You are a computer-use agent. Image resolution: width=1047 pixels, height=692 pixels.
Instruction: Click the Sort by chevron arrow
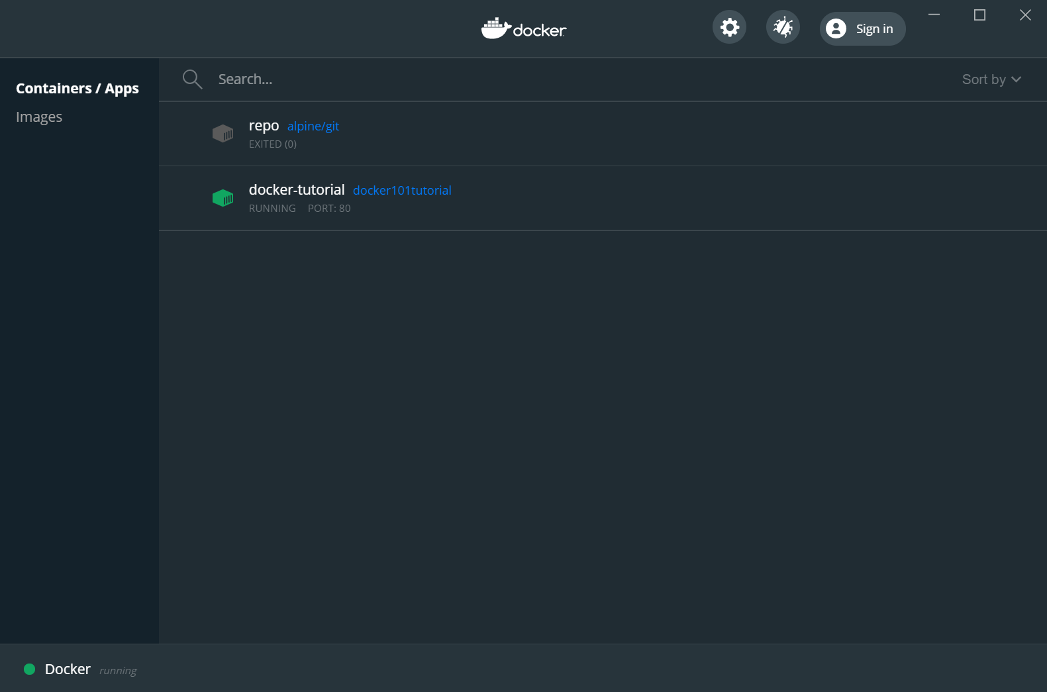pyautogui.click(x=1017, y=79)
